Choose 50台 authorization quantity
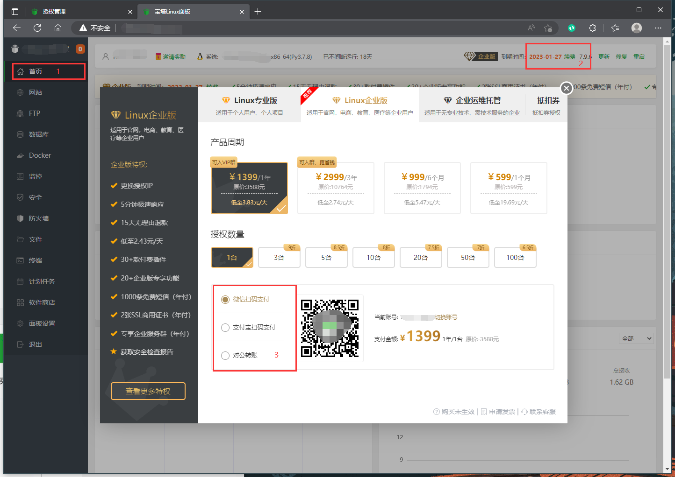The image size is (675, 477). coord(468,258)
